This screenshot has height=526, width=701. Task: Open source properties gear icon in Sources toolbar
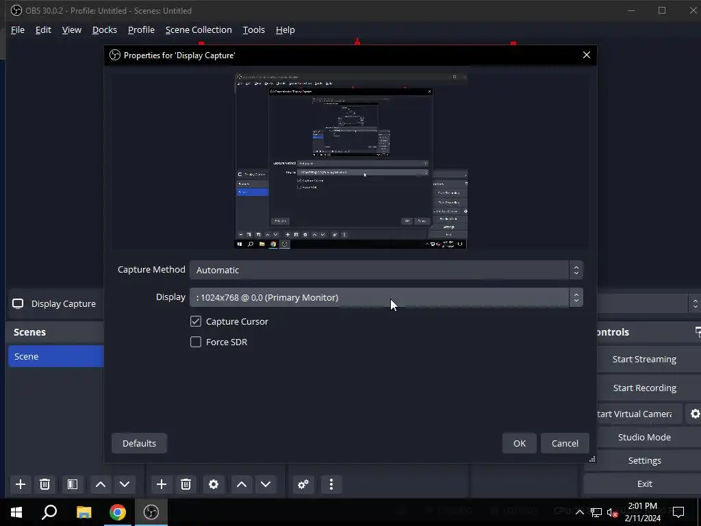pyautogui.click(x=214, y=484)
